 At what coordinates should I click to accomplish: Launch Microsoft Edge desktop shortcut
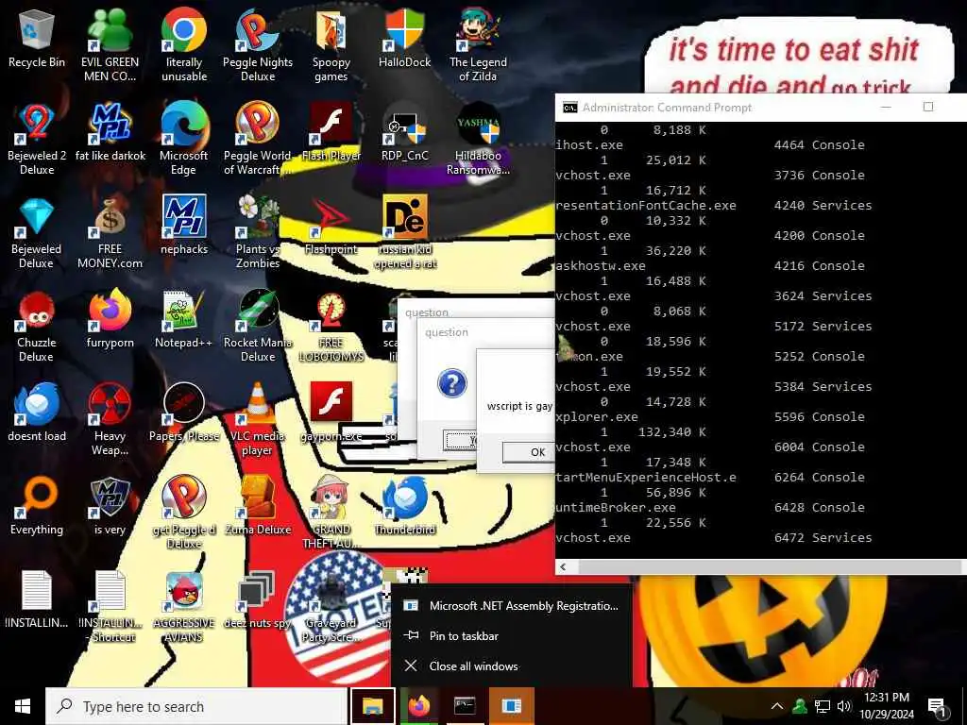point(184,138)
